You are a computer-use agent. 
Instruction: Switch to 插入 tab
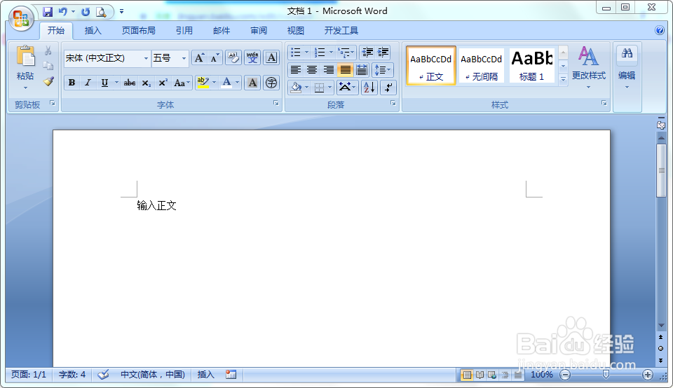coord(93,30)
